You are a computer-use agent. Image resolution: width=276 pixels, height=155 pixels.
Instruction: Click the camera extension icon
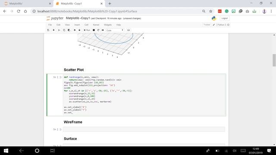click(247, 11)
